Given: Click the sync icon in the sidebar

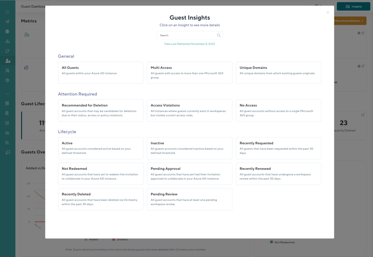Looking at the screenshot, I should tap(7, 51).
